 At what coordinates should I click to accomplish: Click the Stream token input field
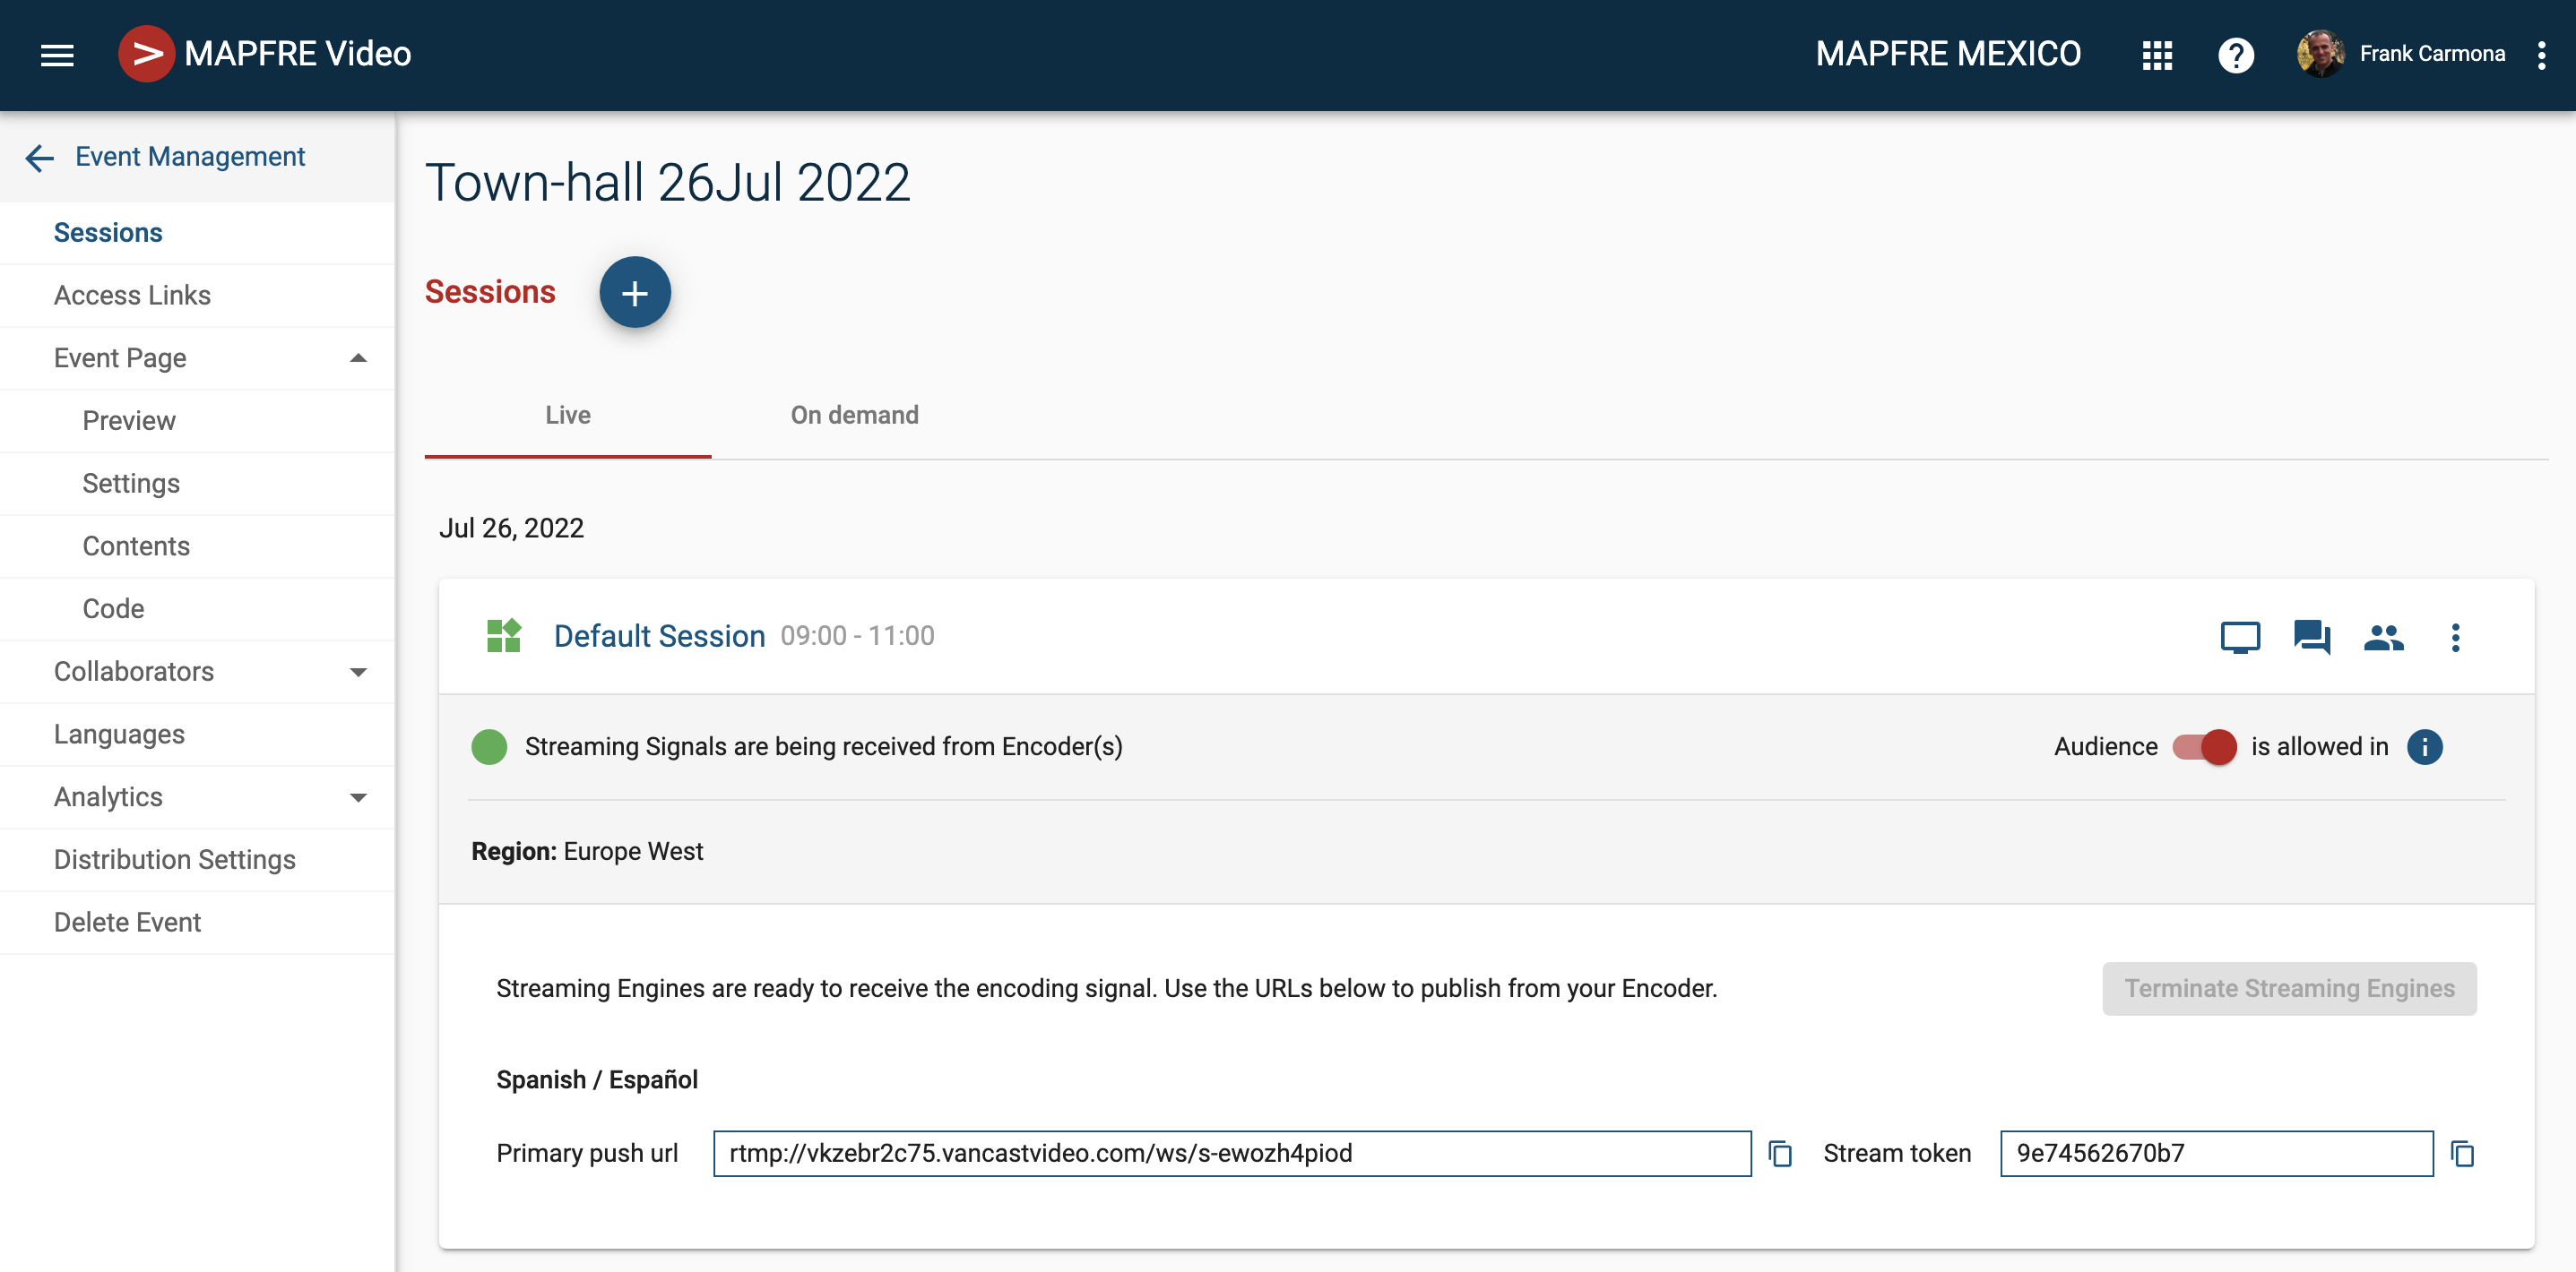(2215, 1153)
